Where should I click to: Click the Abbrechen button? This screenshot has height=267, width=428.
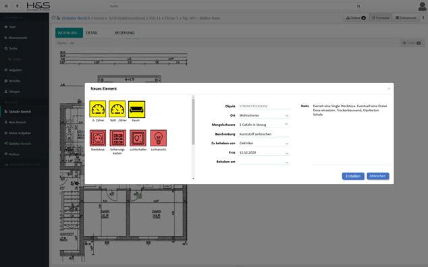(378, 176)
